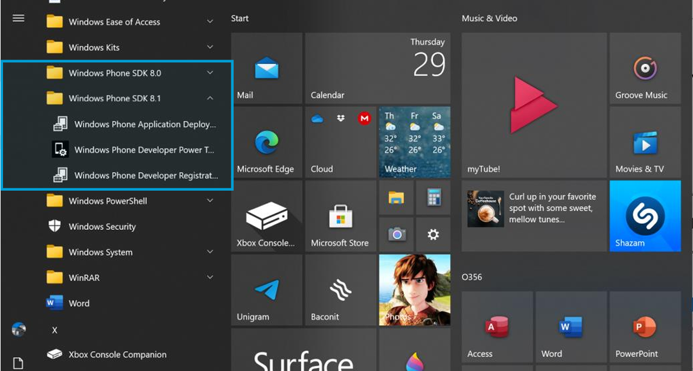
Task: Open Microsoft Store tile
Action: click(x=340, y=217)
